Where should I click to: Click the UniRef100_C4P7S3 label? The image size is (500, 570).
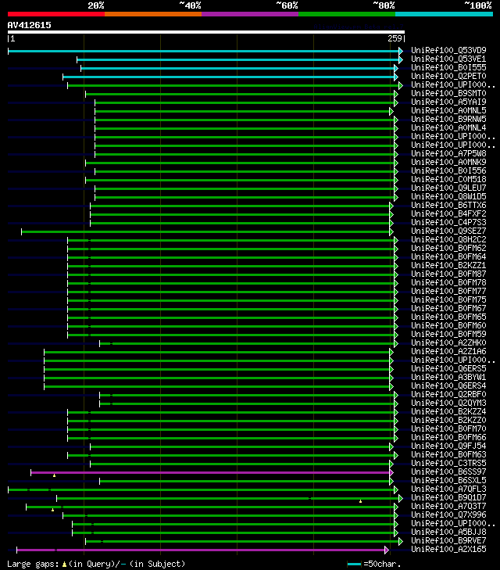pyautogui.click(x=448, y=223)
